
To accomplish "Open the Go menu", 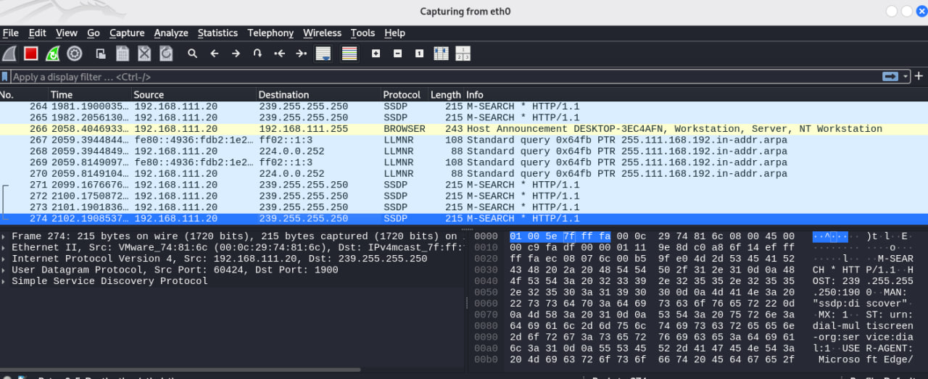I will (94, 33).
